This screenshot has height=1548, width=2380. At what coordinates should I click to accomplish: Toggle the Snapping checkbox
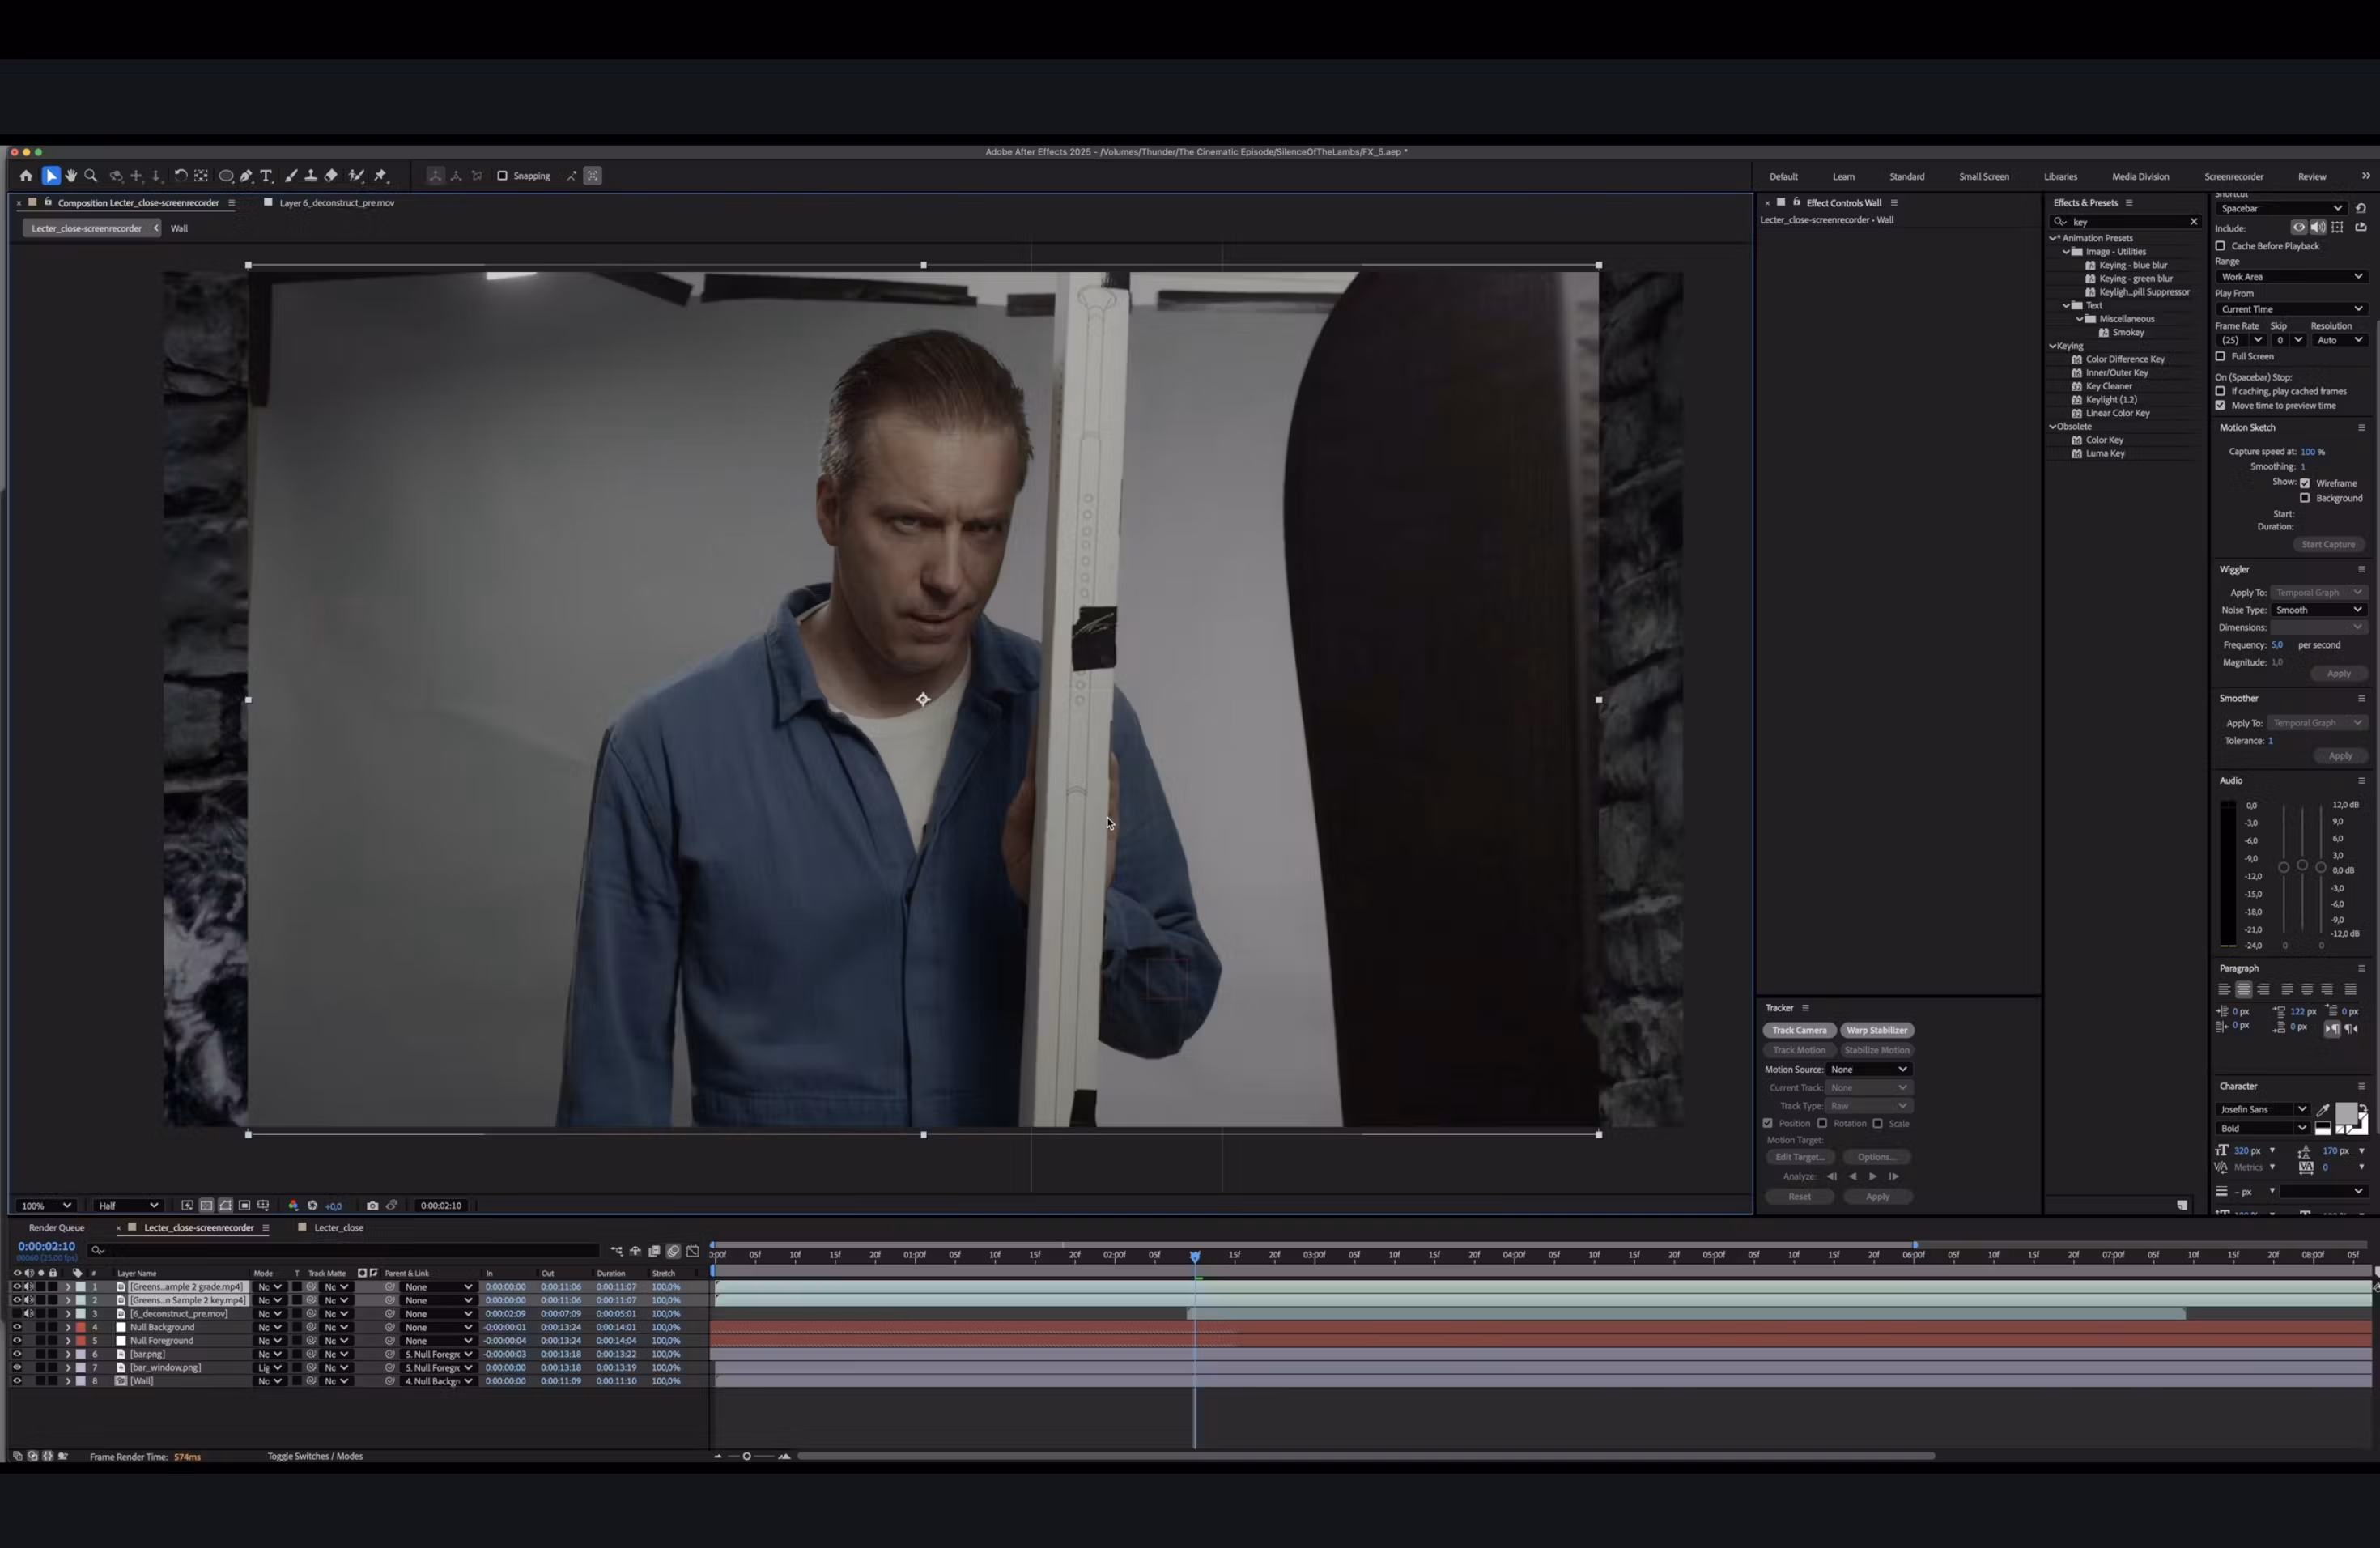click(x=502, y=176)
